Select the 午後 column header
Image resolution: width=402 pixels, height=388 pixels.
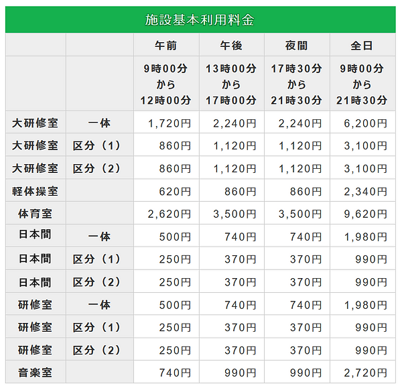tap(232, 46)
